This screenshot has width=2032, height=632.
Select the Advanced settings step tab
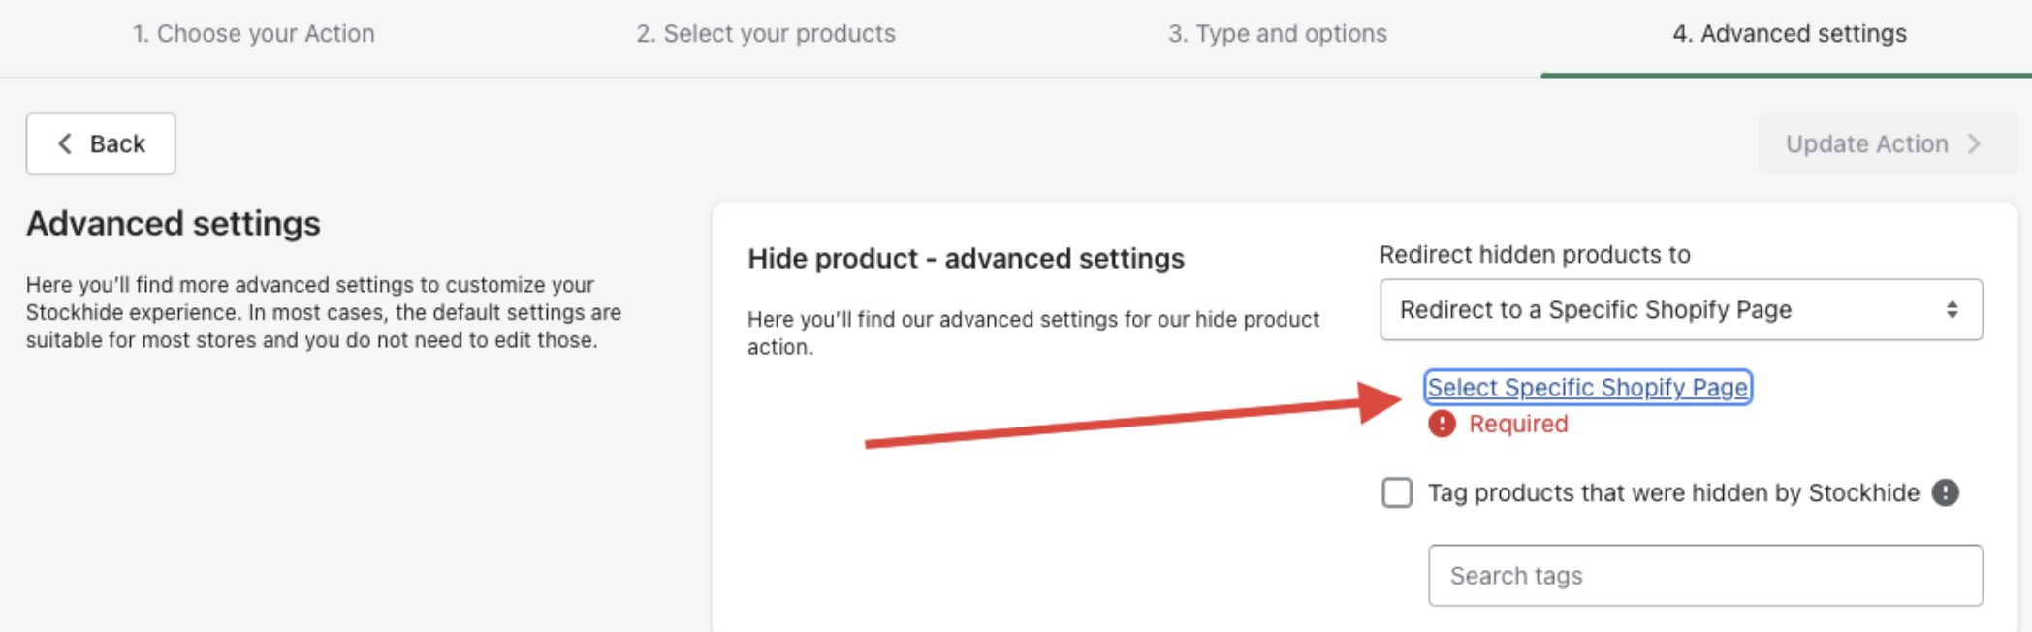(x=1789, y=34)
